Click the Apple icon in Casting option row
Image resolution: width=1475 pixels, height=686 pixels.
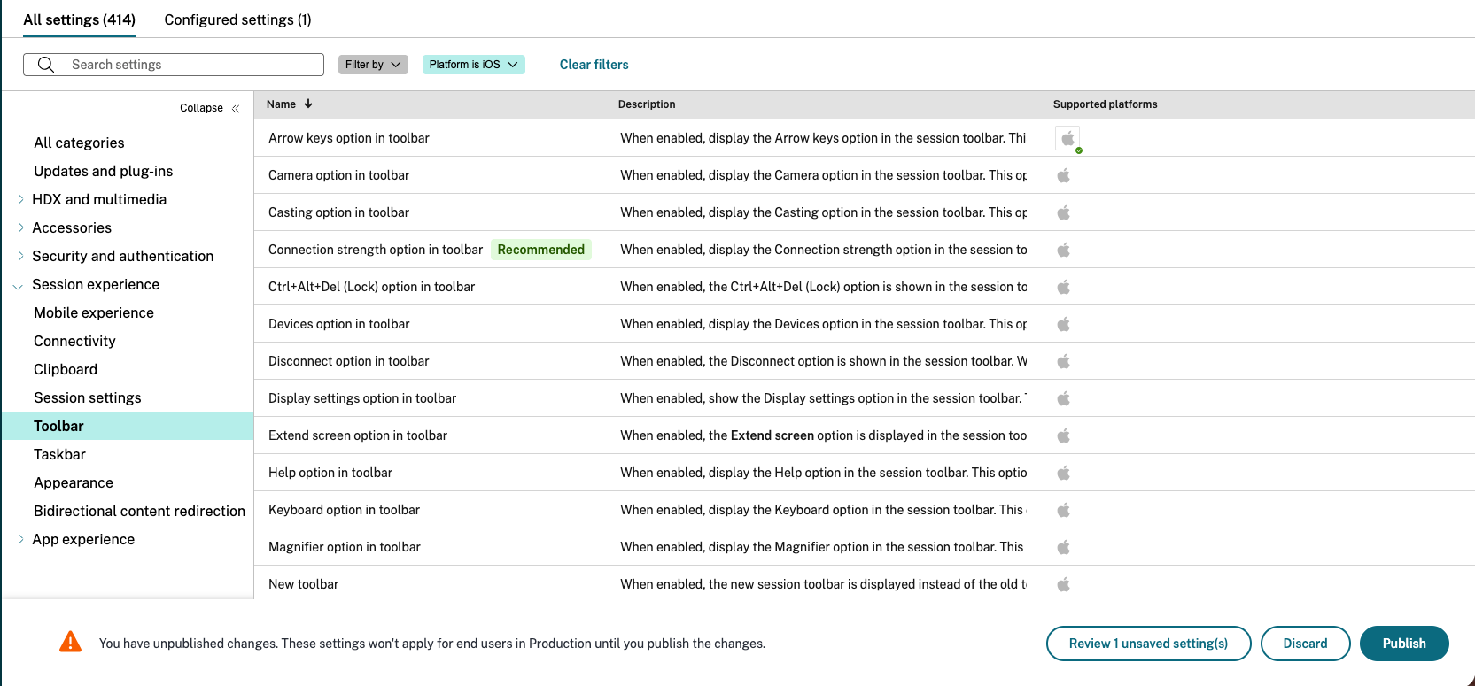pos(1064,212)
